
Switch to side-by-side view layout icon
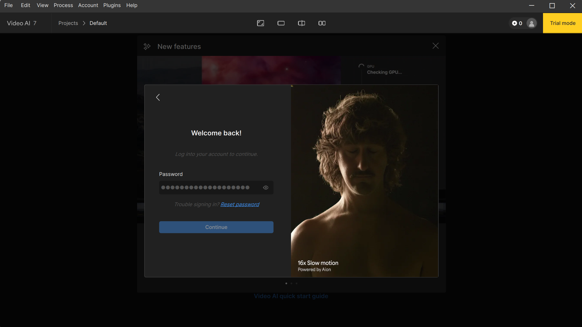pyautogui.click(x=322, y=23)
